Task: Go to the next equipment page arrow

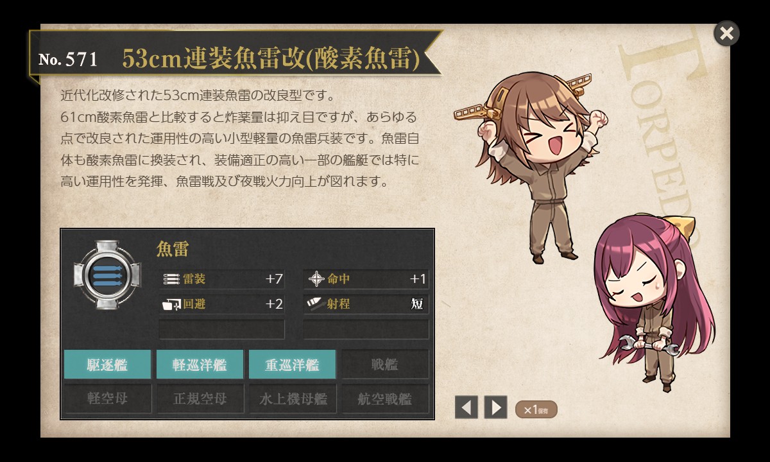Action: pos(495,407)
